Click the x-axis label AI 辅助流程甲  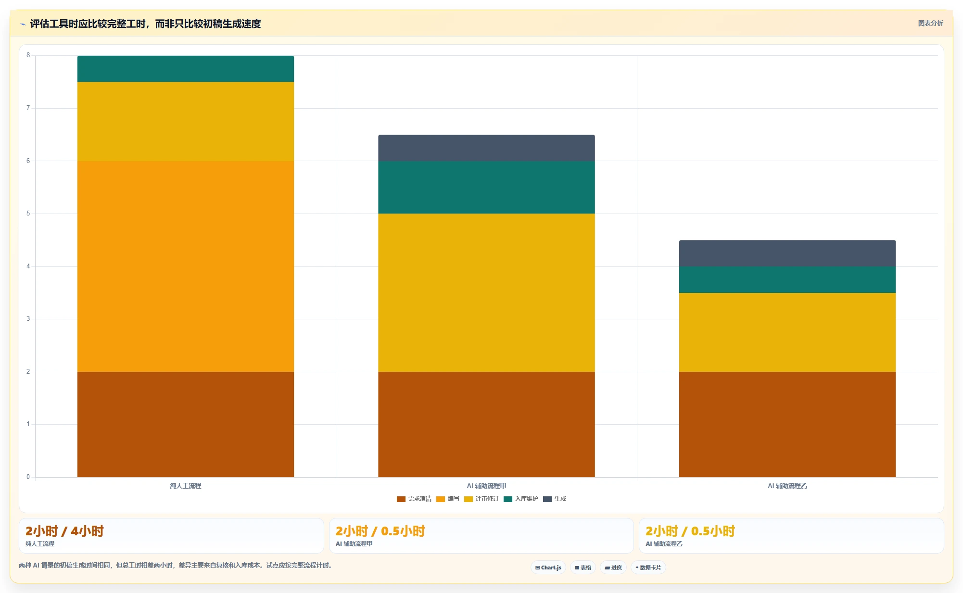(x=486, y=486)
